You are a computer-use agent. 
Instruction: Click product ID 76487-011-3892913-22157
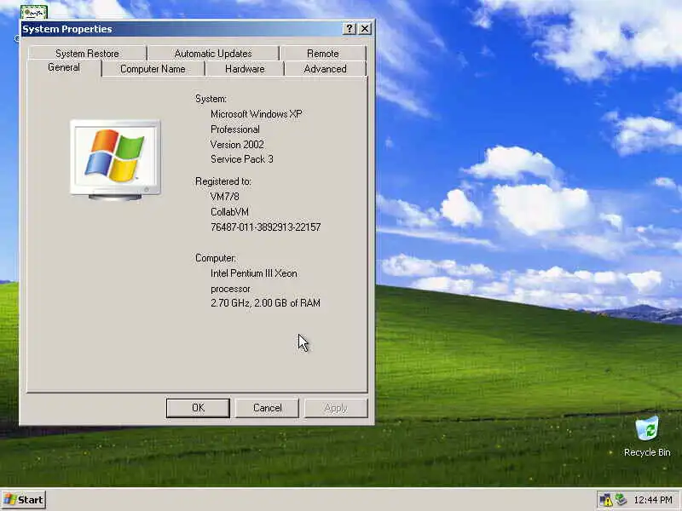click(x=265, y=227)
